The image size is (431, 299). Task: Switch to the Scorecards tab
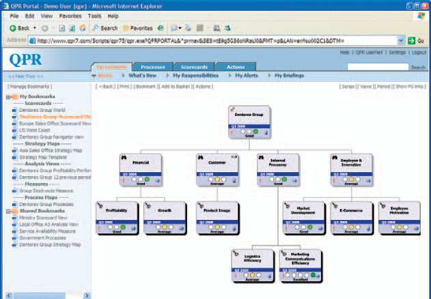point(194,67)
